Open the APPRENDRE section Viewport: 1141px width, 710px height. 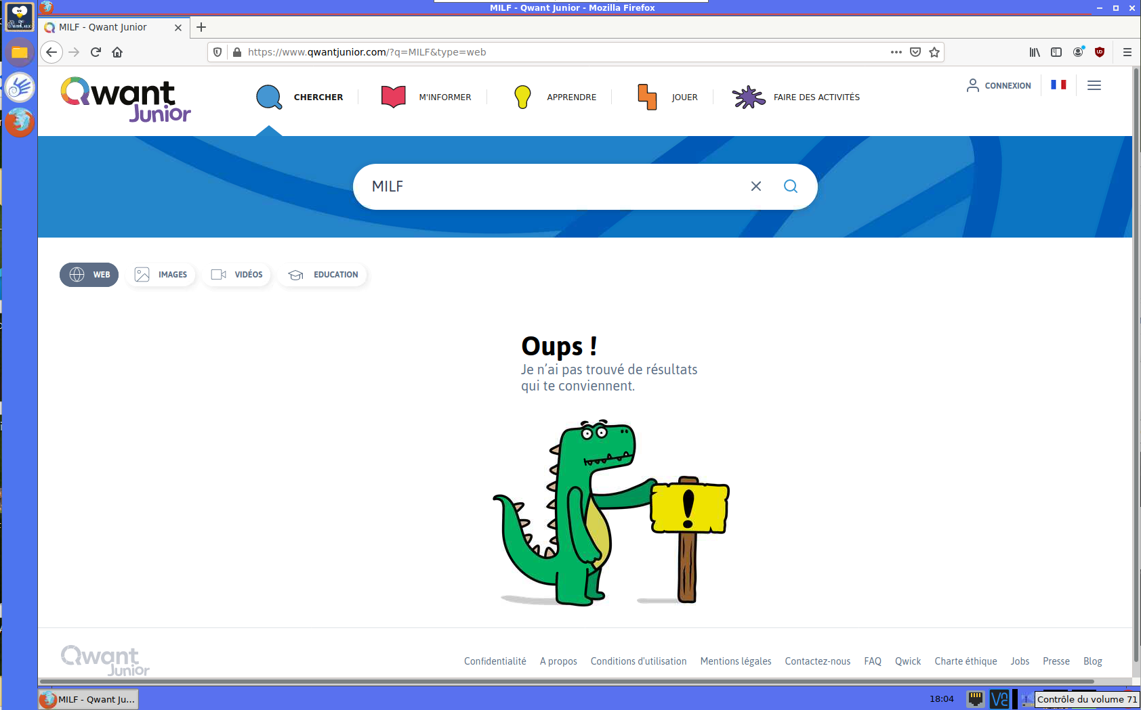tap(554, 97)
